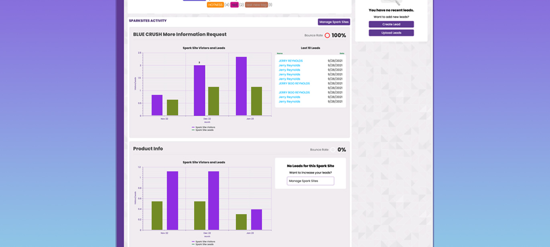This screenshot has width=550, height=247.
Task: Click the SPARKSITES ACTIVITY section title
Action: coord(148,21)
